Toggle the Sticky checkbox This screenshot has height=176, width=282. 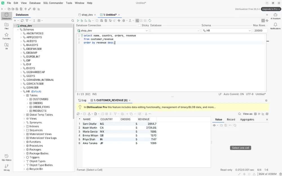click(139, 26)
